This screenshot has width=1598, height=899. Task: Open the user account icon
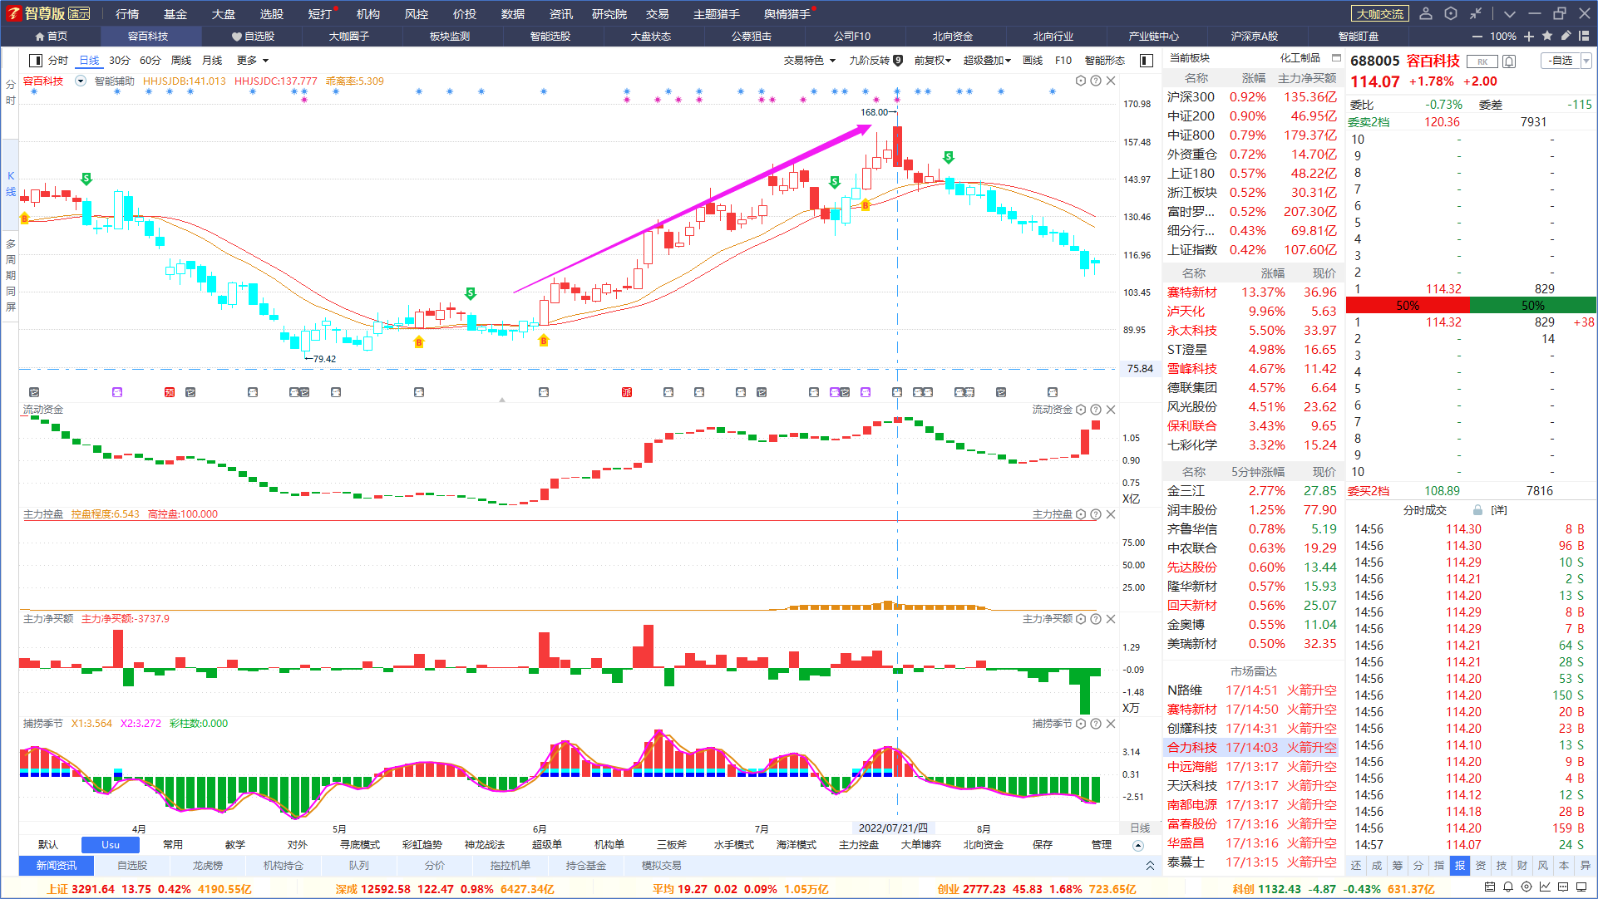click(1426, 13)
